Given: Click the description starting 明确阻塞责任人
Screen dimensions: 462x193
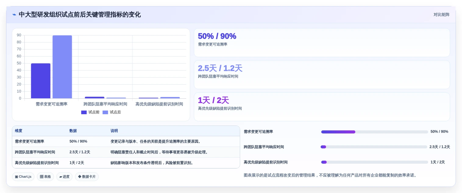Looking at the screenshot, I should [159, 152].
